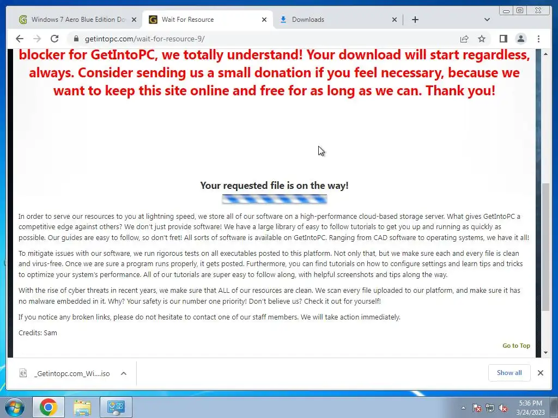This screenshot has height=418, width=558.
Task: Click the forward navigation arrow
Action: (x=37, y=39)
